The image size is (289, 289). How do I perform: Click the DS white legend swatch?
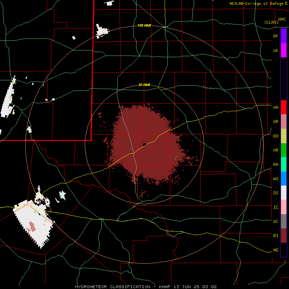point(284,193)
